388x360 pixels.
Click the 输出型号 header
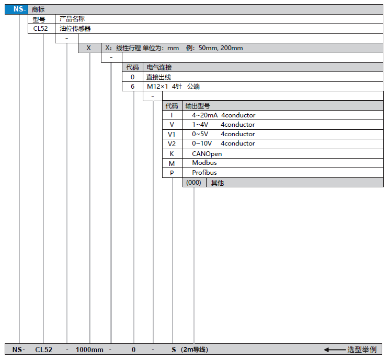click(x=198, y=105)
